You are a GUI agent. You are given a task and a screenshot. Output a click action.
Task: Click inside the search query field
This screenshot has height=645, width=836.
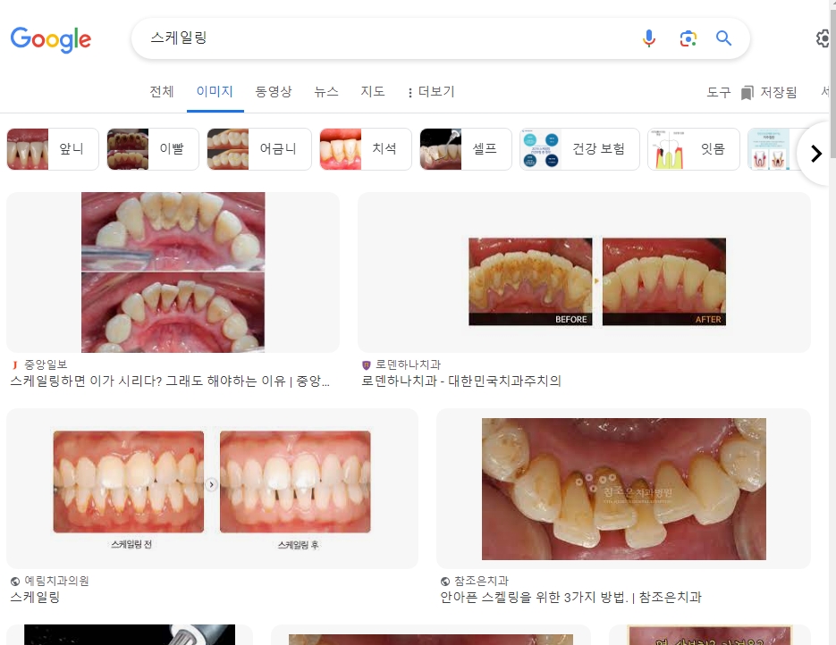tap(358, 38)
